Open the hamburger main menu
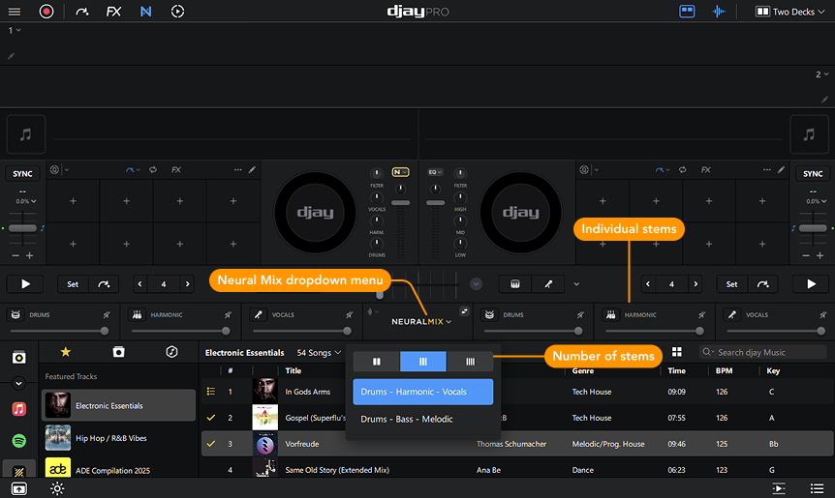 15,12
